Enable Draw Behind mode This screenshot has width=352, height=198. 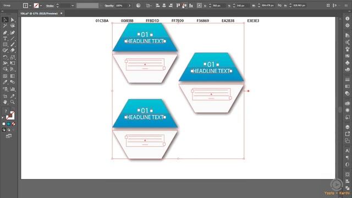9,130
